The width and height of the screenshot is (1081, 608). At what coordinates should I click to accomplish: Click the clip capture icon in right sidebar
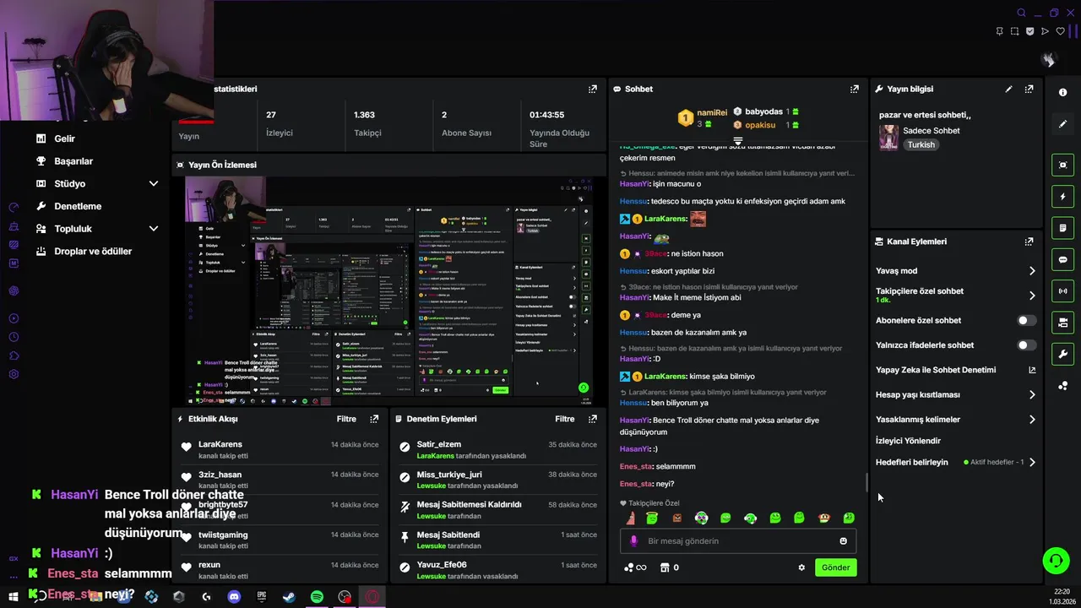(1063, 165)
